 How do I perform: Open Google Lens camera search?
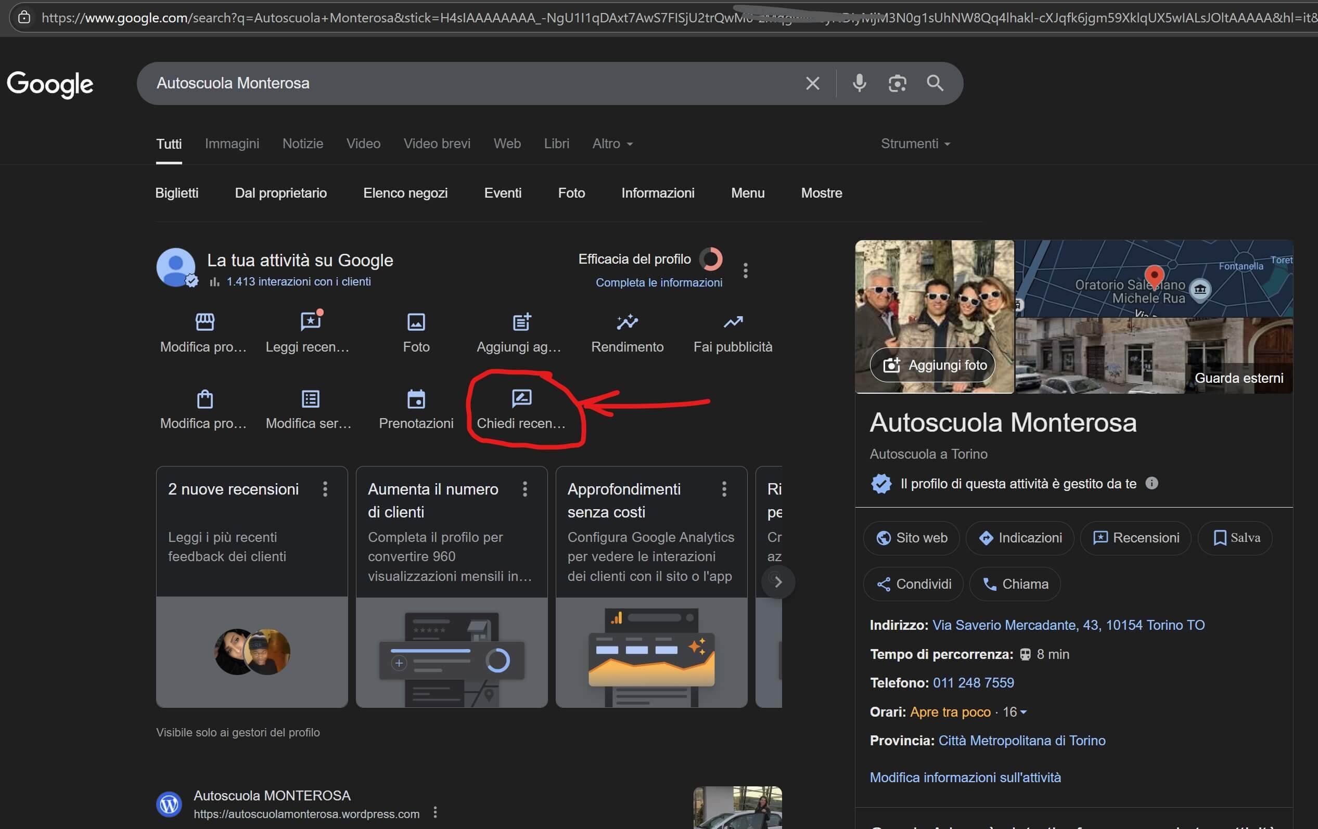point(897,83)
